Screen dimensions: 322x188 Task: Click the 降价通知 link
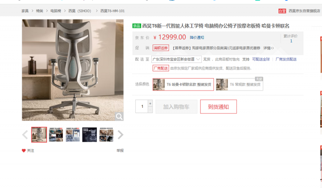(197, 37)
